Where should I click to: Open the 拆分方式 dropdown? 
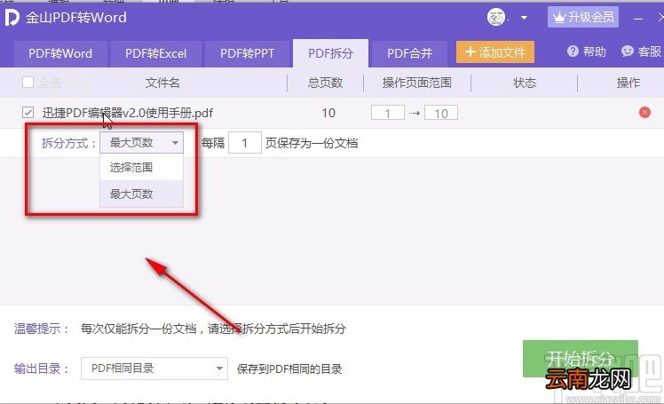pyautogui.click(x=141, y=143)
